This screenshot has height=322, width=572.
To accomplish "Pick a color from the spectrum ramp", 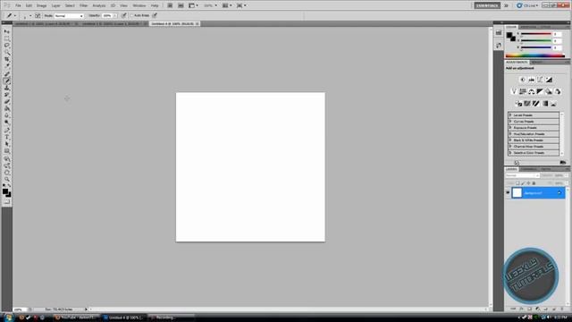I will (x=534, y=55).
